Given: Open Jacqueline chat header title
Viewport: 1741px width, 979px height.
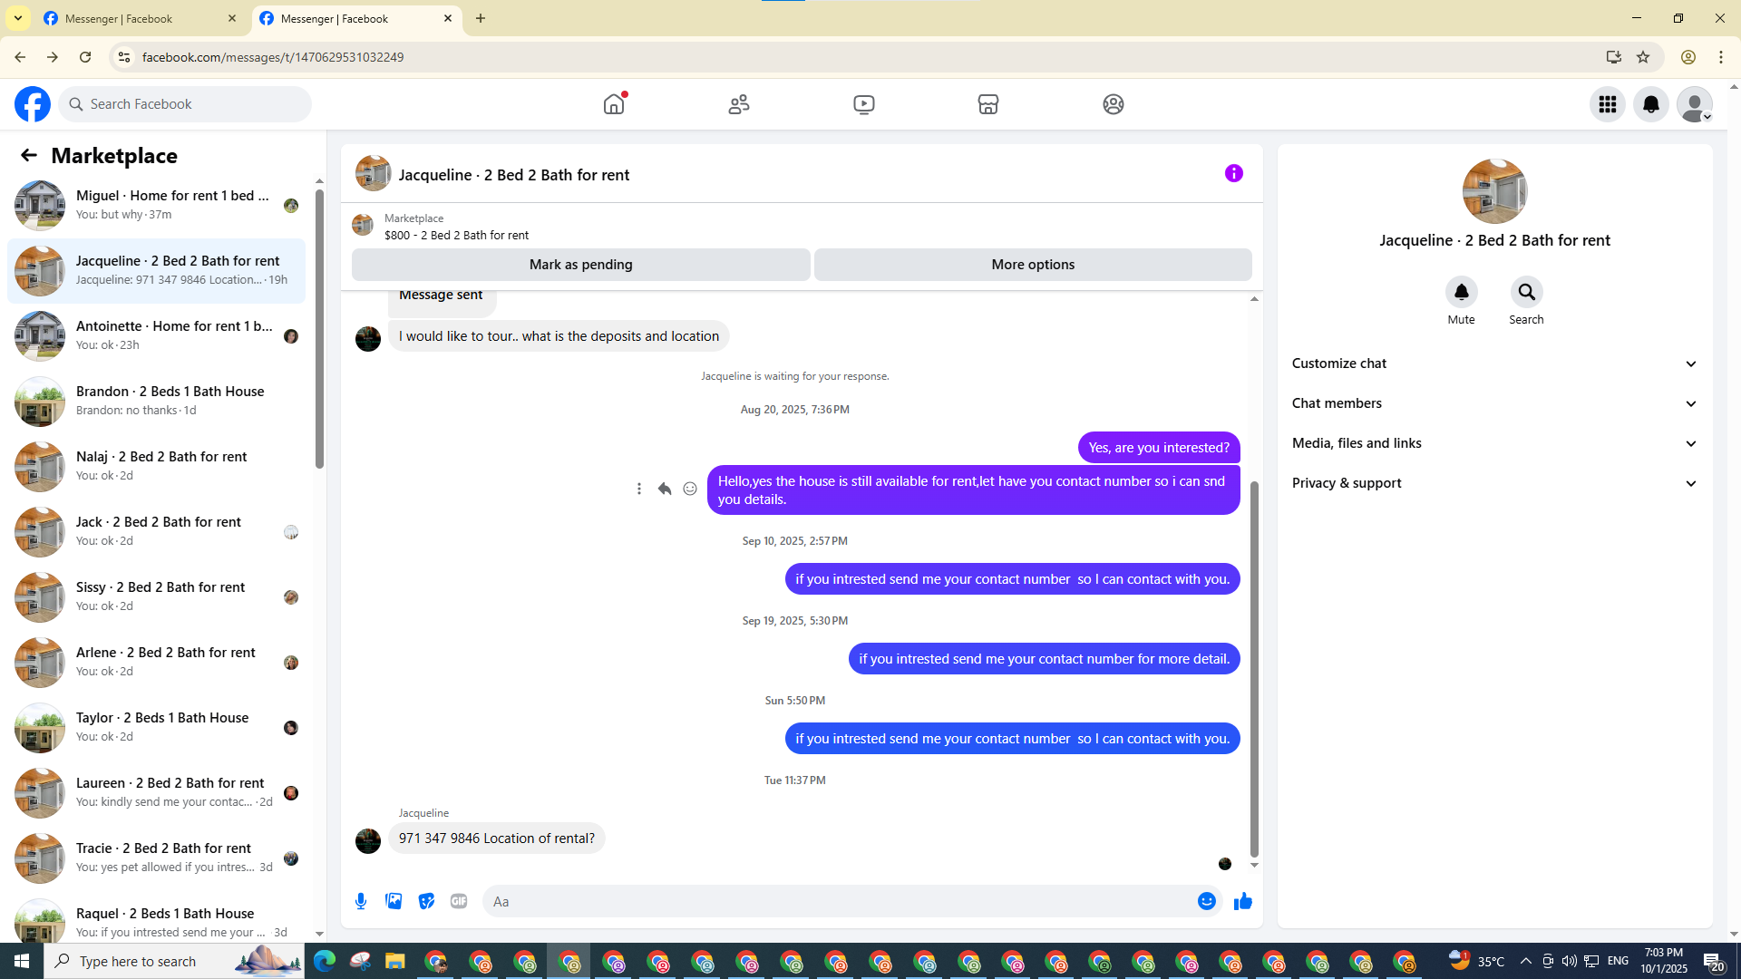Looking at the screenshot, I should click(514, 175).
